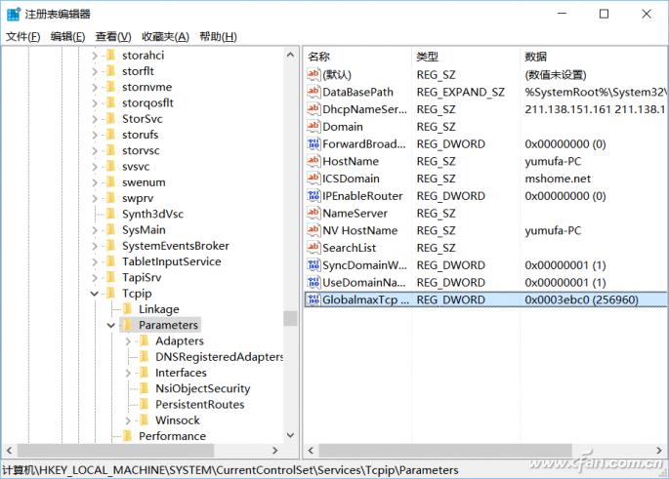The width and height of the screenshot is (669, 479).
Task: Collapse the Tcpip tree node
Action: [95, 294]
